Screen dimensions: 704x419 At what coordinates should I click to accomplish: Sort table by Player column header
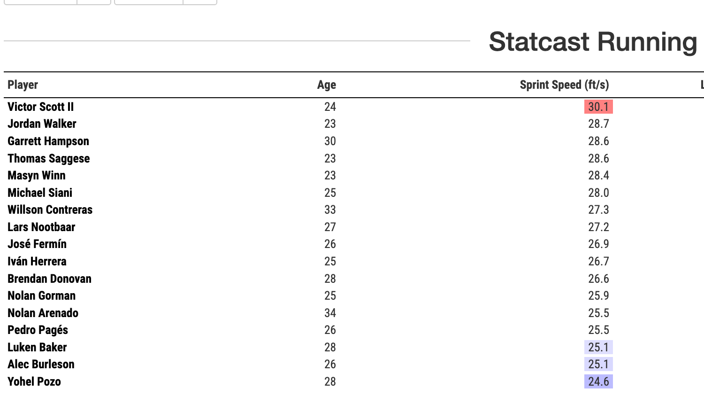[23, 85]
